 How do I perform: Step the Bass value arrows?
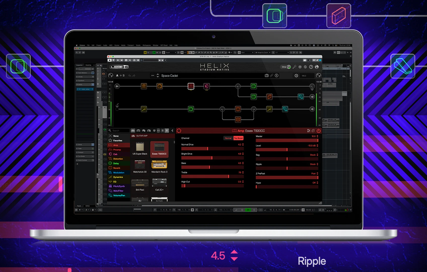(x=243, y=163)
